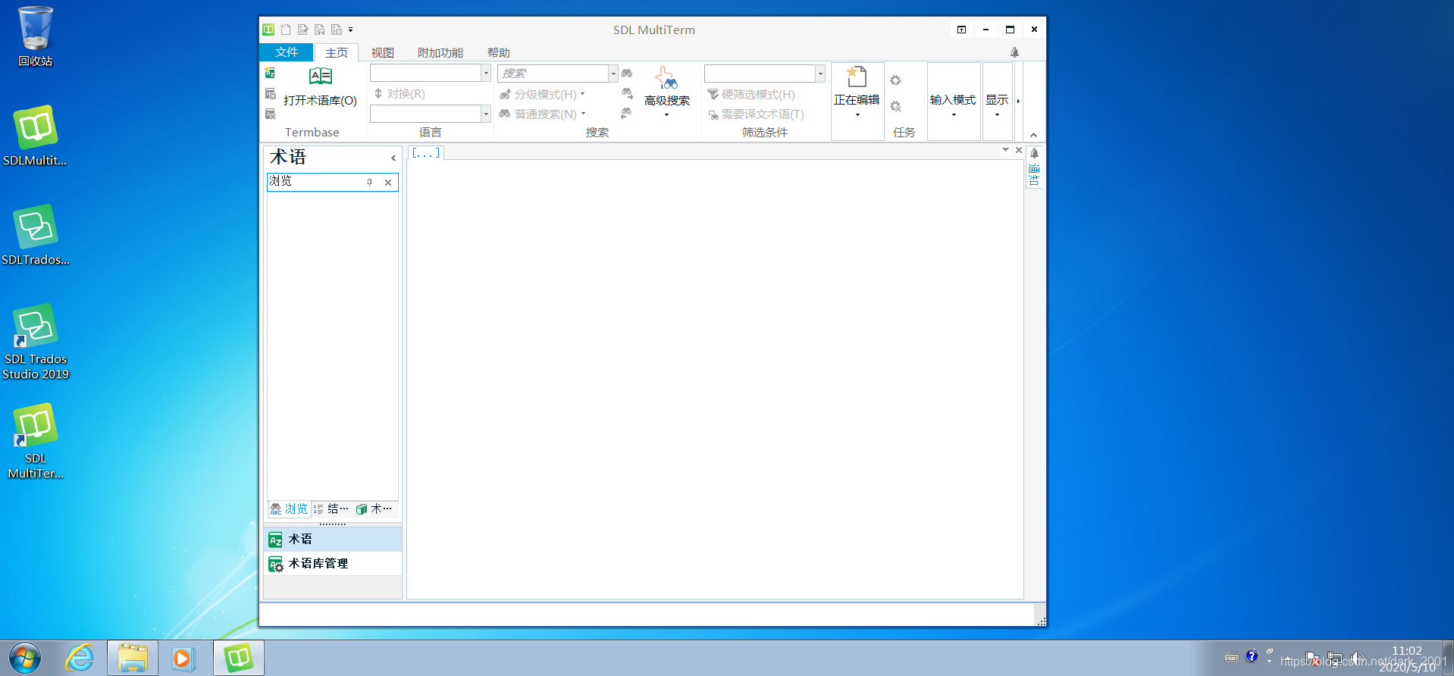Open the 术语 terms view in navigation
The height and width of the screenshot is (676, 1454).
[332, 539]
